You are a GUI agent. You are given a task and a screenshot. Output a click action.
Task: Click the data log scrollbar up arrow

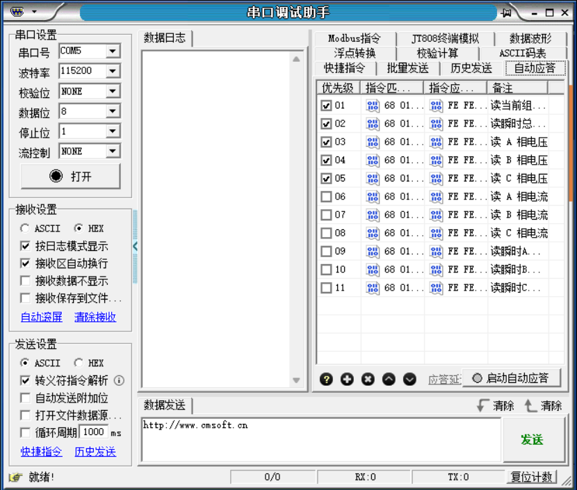296,59
